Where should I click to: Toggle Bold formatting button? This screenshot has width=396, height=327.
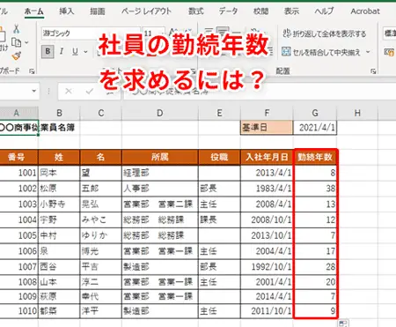(x=48, y=52)
